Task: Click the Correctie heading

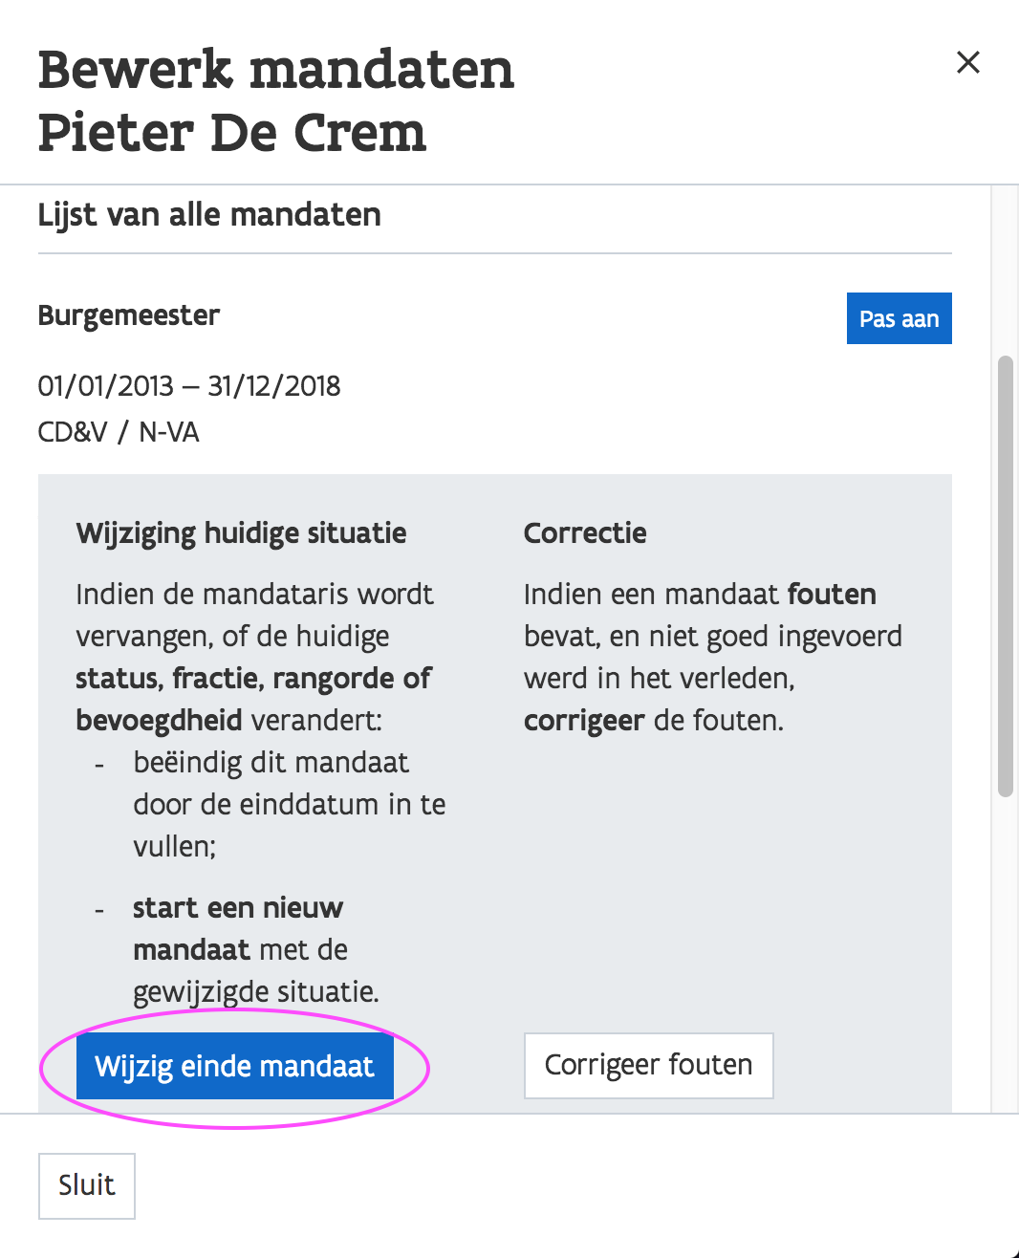Action: click(585, 533)
